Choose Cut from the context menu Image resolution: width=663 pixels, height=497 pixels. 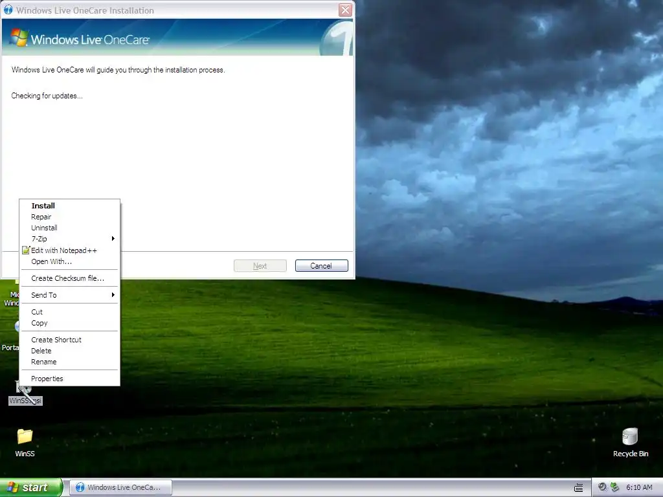point(70,312)
